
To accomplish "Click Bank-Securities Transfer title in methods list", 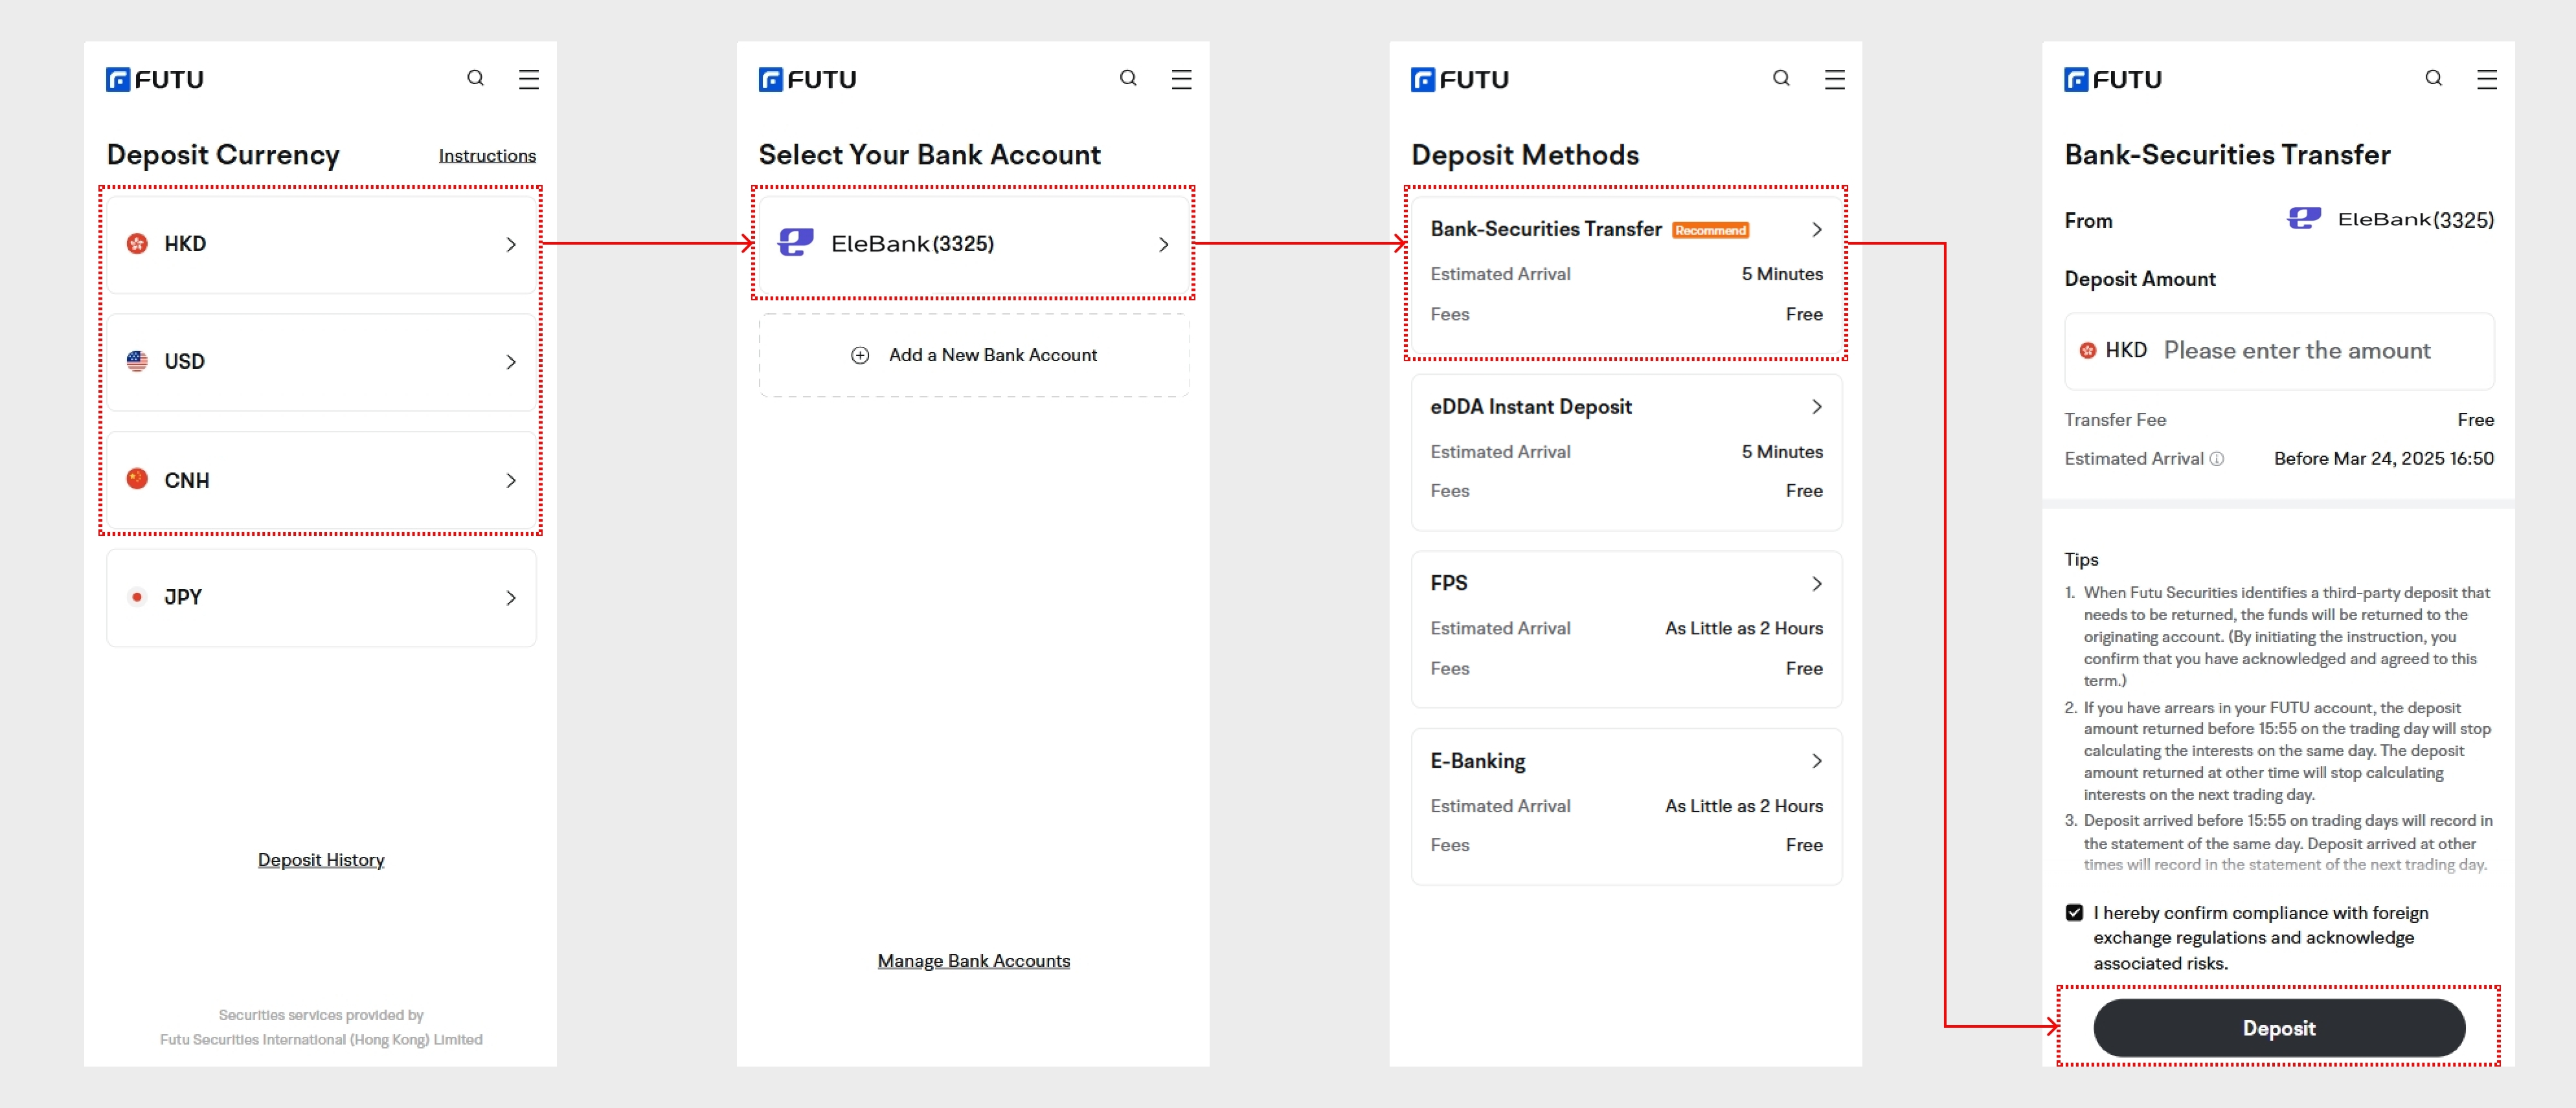I will pyautogui.click(x=1546, y=230).
